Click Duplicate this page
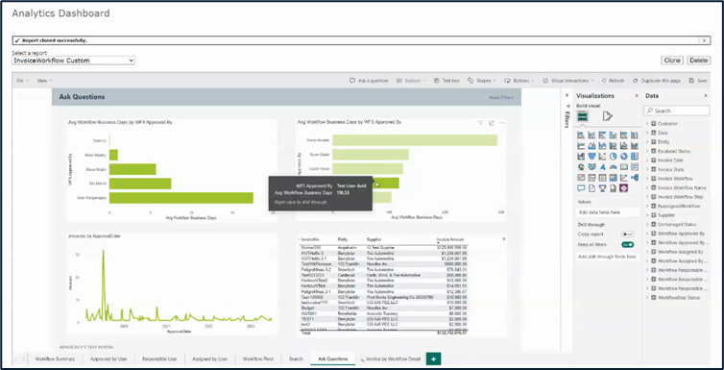Screen dimensions: 724x370 pyautogui.click(x=657, y=81)
